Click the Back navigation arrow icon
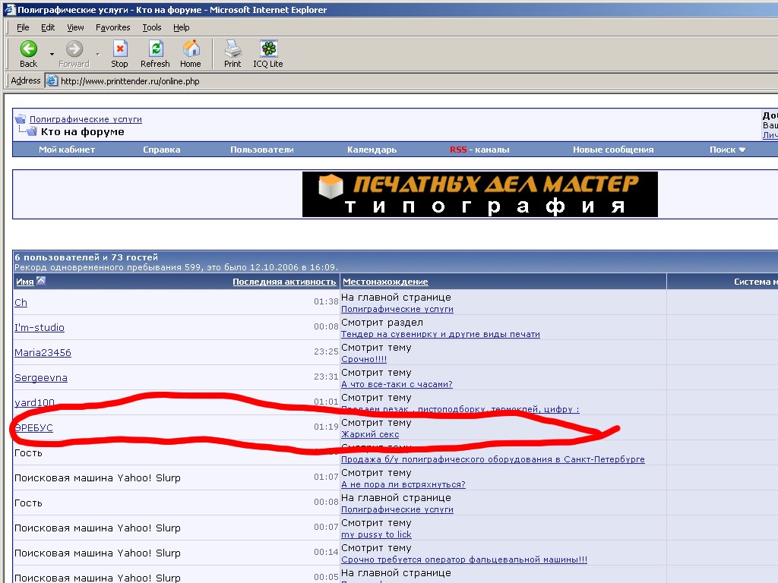 pyautogui.click(x=28, y=49)
